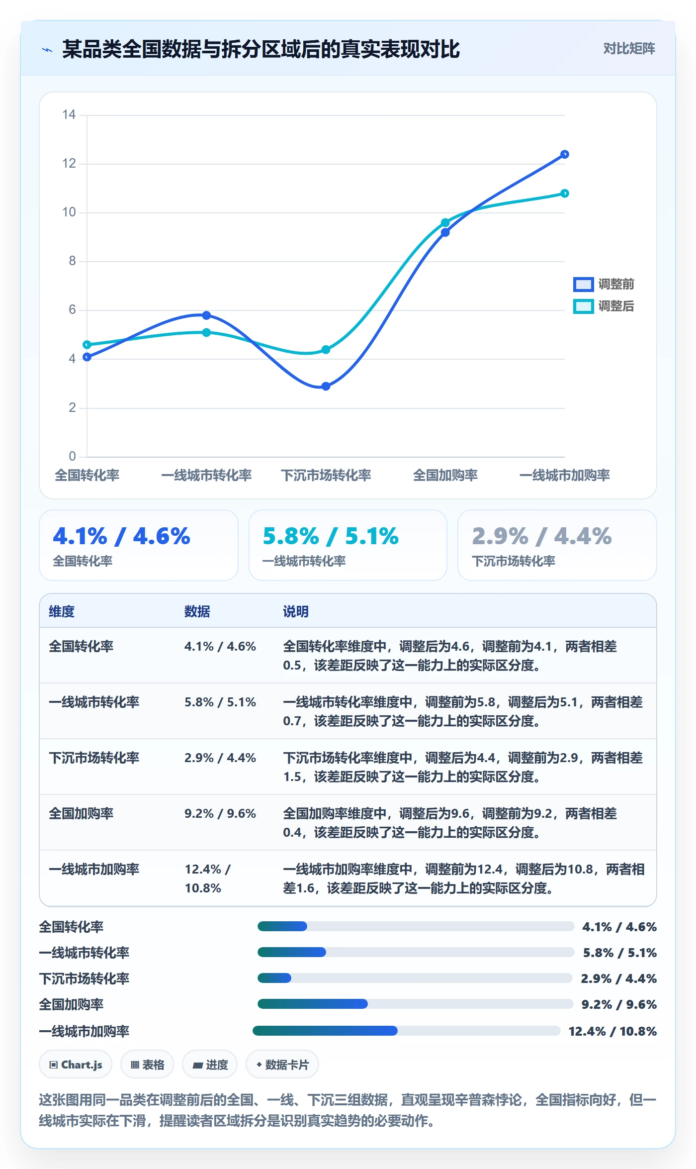The width and height of the screenshot is (696, 1169).
Task: Toggle the 调整后 legend swatch
Action: click(x=583, y=306)
